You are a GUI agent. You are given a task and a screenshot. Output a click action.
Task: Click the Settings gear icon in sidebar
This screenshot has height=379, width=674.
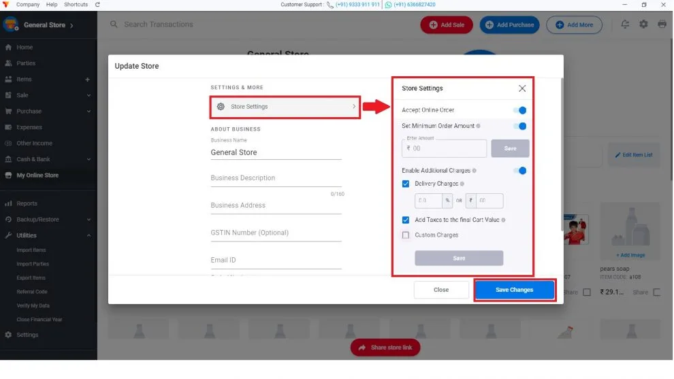point(8,335)
